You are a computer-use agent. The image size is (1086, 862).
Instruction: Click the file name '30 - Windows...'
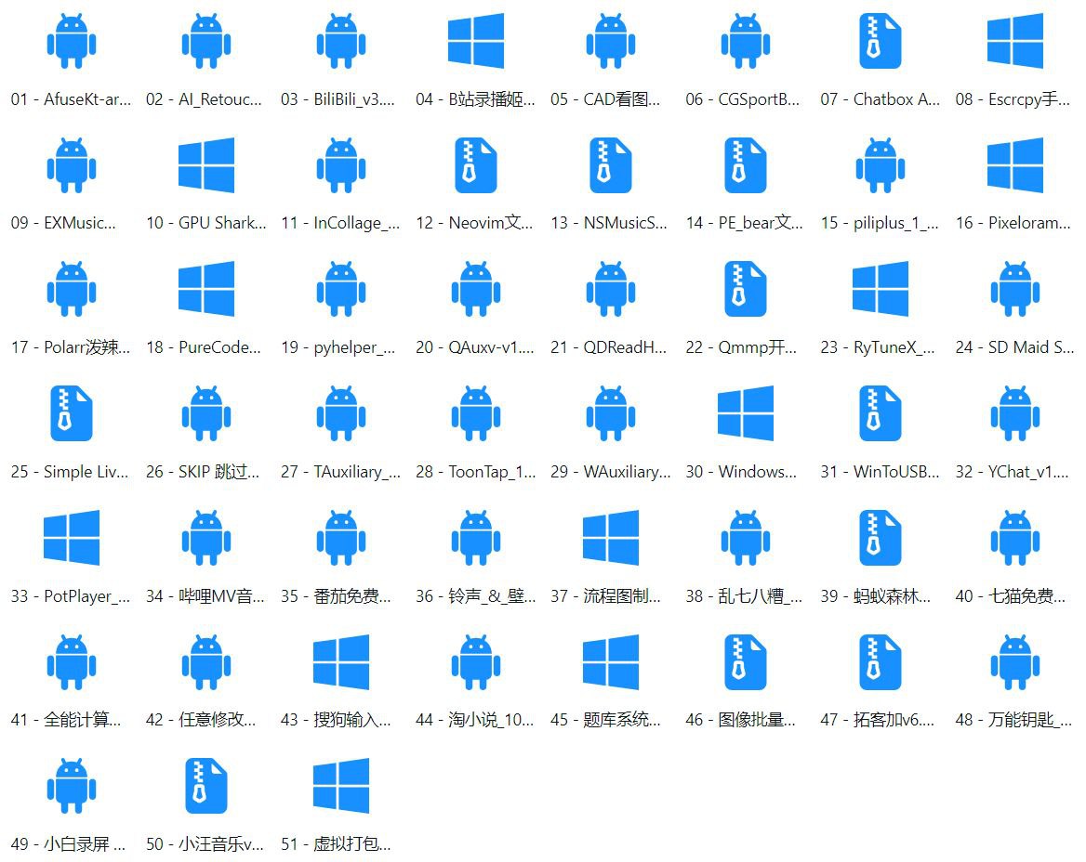click(741, 472)
